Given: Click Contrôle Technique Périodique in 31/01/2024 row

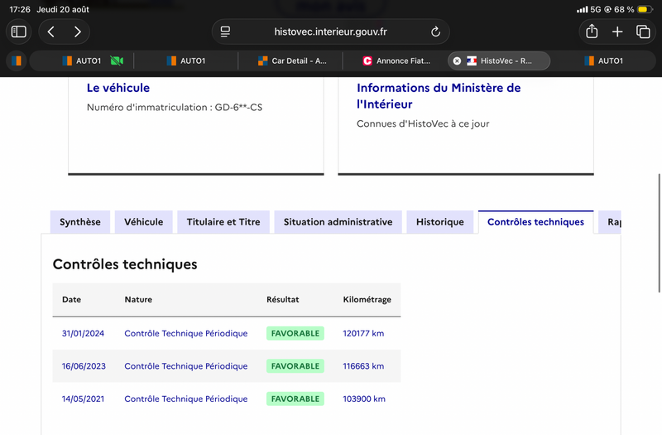Looking at the screenshot, I should click(x=185, y=333).
